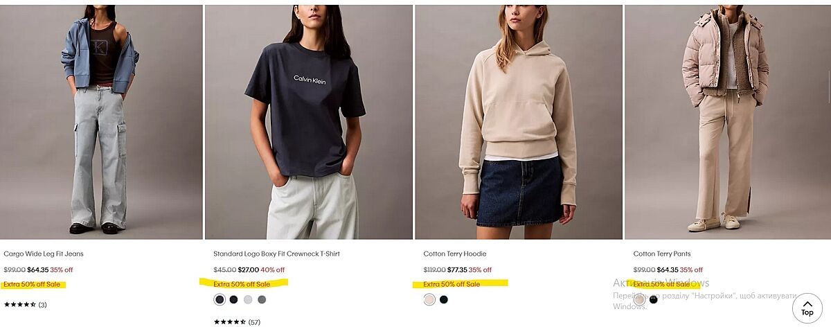Image resolution: width=831 pixels, height=327 pixels.
Task: Open Cargo Wide Leg Fit Jeans product link
Action: [43, 254]
